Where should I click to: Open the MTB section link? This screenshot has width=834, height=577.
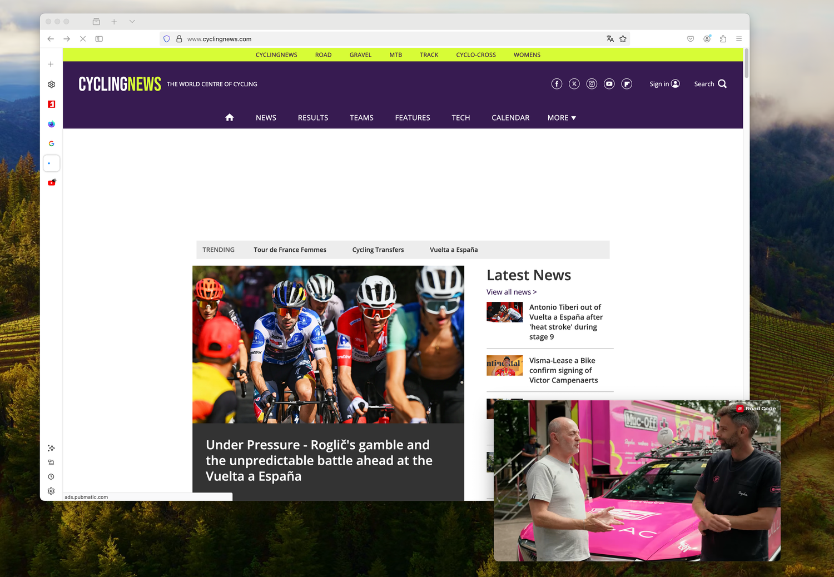(x=395, y=55)
